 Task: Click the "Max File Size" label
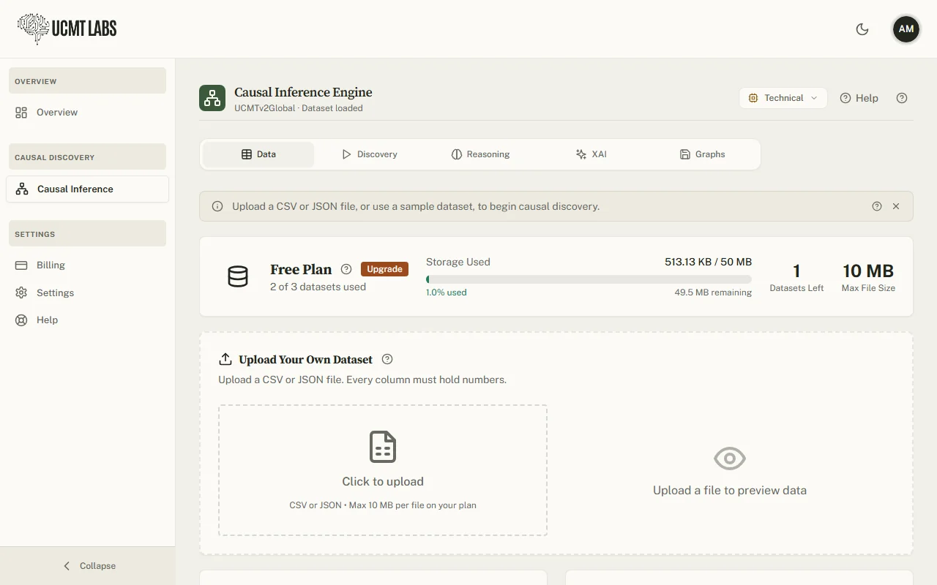[x=868, y=288]
